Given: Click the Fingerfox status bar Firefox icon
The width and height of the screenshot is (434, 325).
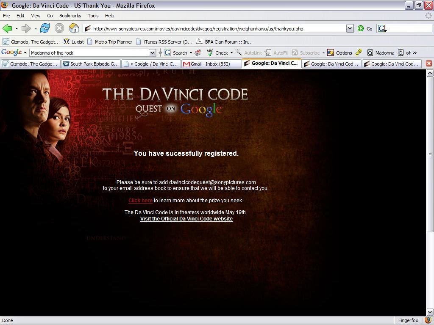Looking at the screenshot, I should pos(428,320).
